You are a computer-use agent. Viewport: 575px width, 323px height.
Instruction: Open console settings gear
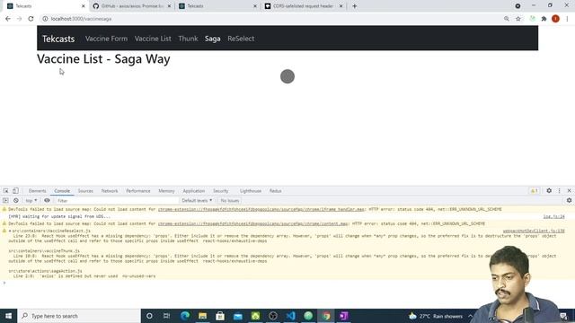[569, 201]
